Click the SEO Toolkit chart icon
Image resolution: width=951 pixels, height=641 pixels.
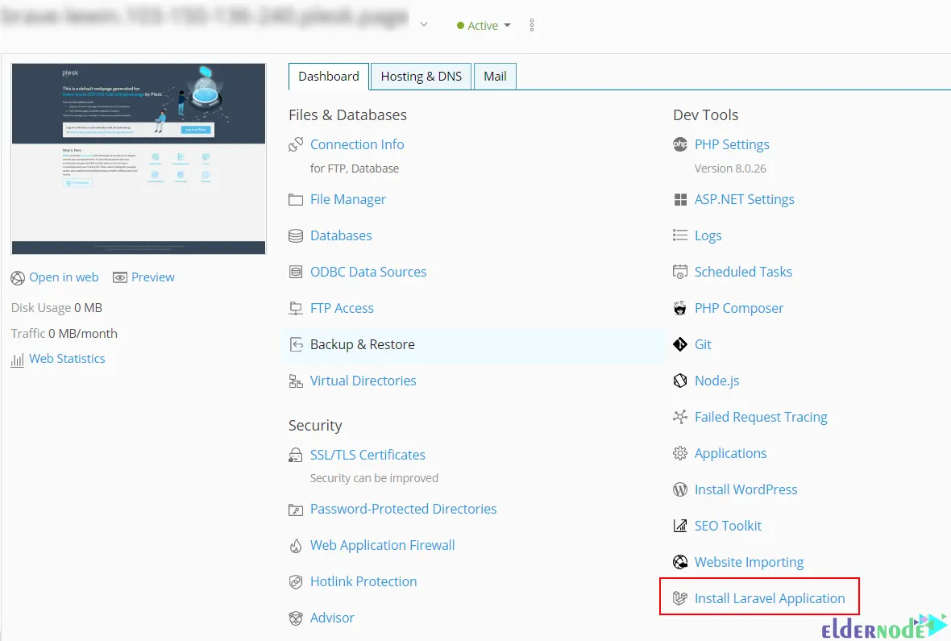coord(680,526)
